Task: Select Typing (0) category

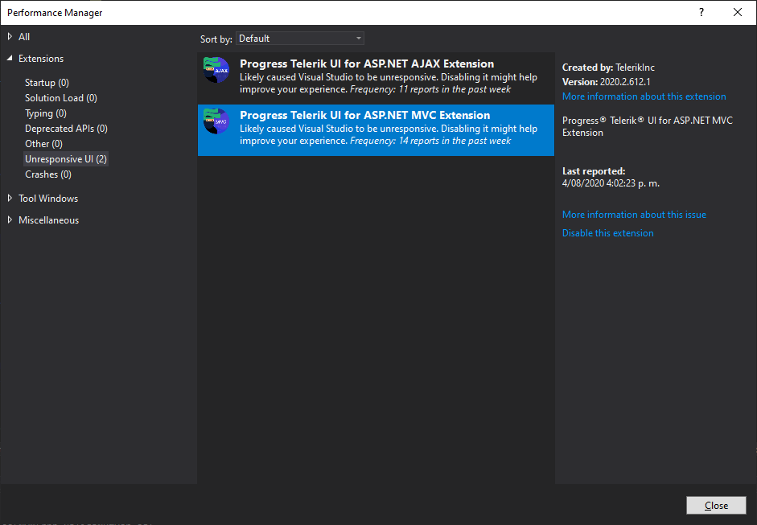Action: tap(46, 113)
